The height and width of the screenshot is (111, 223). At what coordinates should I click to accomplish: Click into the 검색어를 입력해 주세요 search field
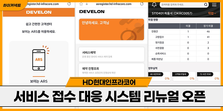coord(184,5)
